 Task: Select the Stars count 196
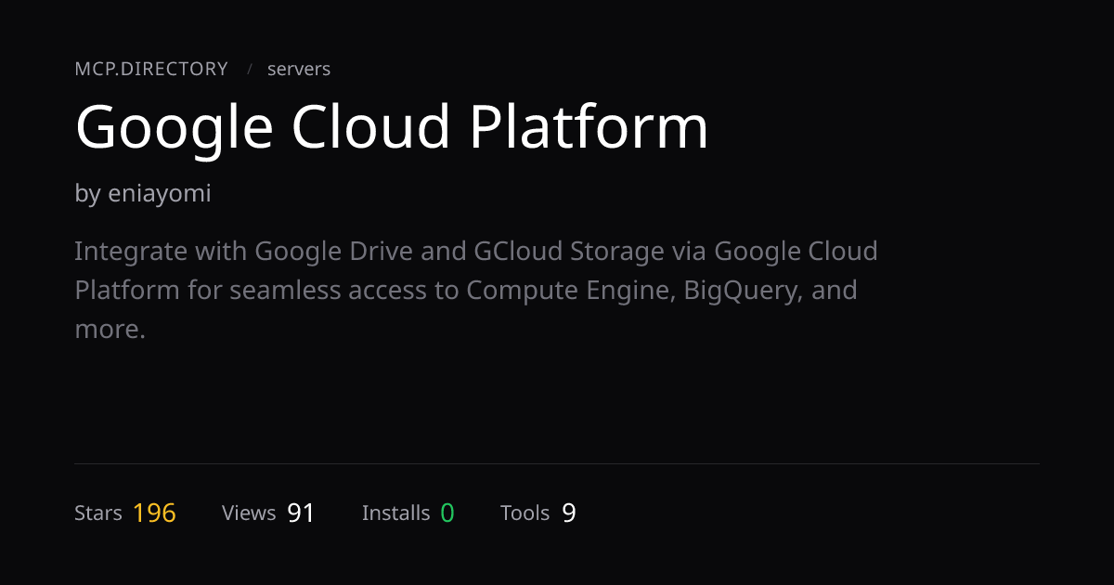pos(154,513)
